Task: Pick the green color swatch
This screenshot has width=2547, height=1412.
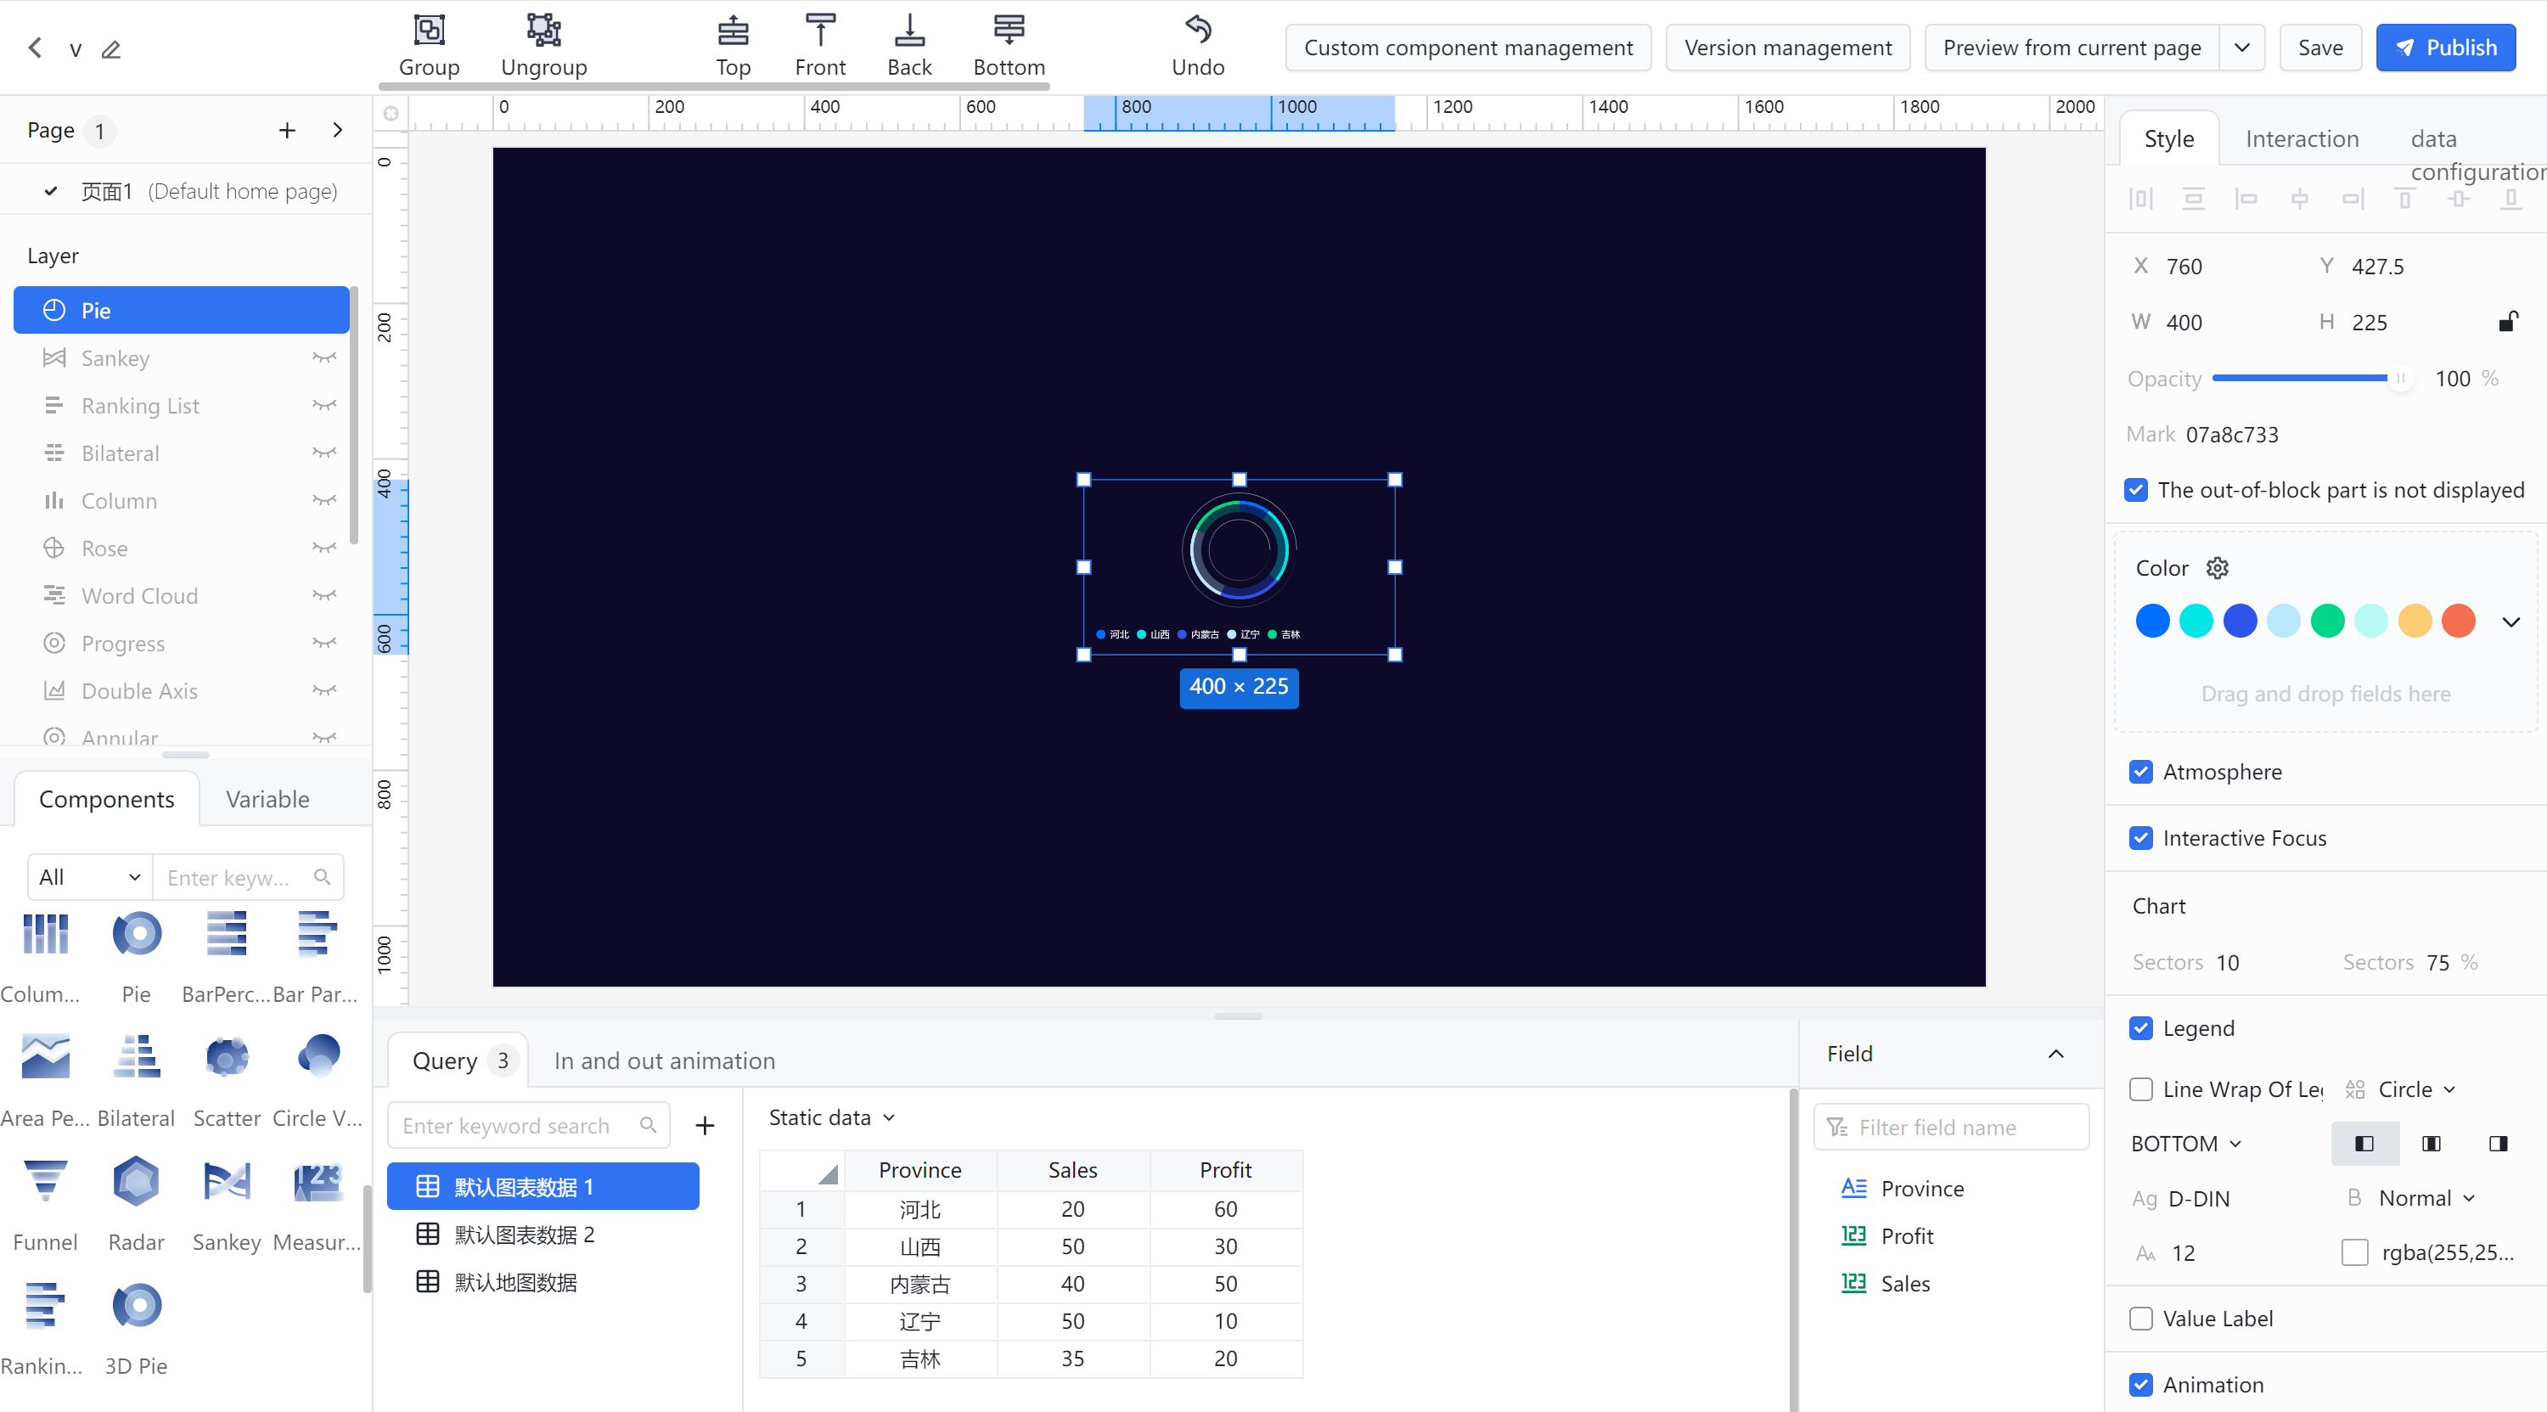Action: pyautogui.click(x=2326, y=621)
